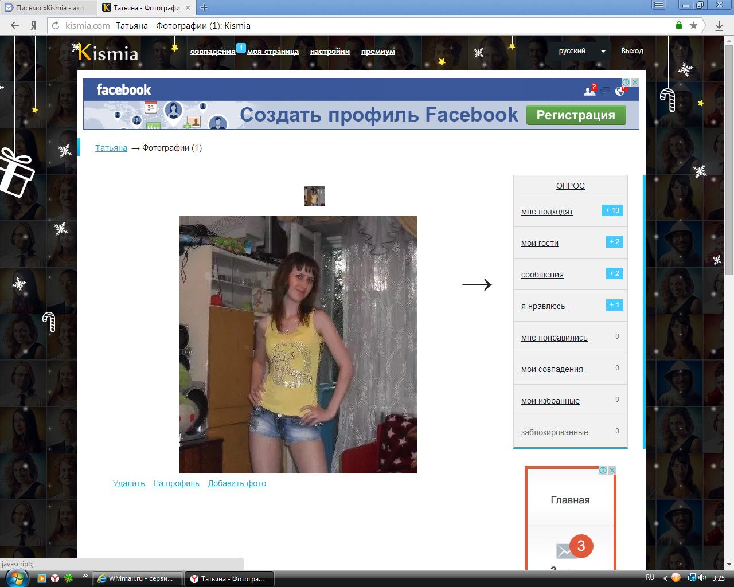Click the address bar with kismia.com

click(367, 25)
